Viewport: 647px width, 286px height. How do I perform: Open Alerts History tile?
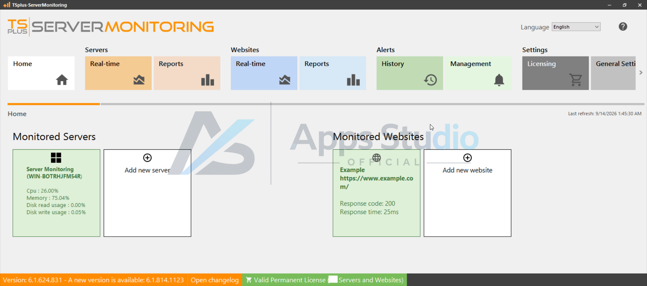click(x=410, y=73)
